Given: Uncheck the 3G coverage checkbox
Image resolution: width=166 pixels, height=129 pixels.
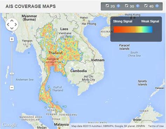Looking at the screenshot, I should [x=126, y=6].
